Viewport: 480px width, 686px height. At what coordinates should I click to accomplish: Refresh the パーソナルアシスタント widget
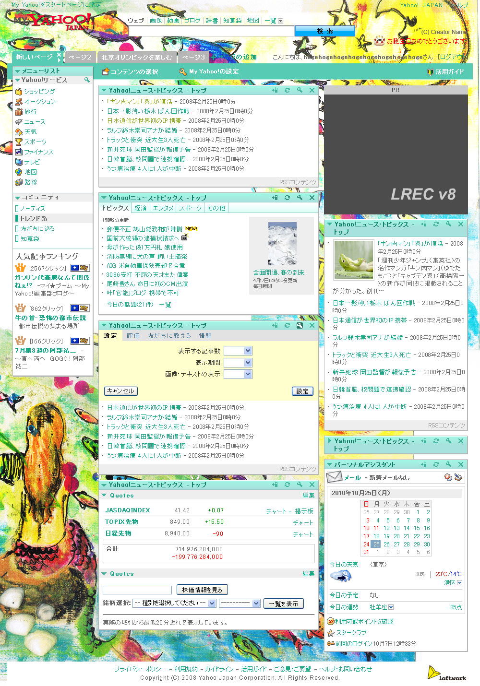tap(436, 464)
